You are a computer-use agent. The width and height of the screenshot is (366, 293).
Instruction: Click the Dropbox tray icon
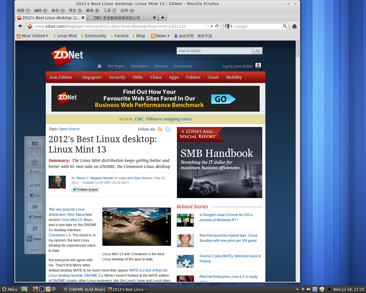point(329,289)
